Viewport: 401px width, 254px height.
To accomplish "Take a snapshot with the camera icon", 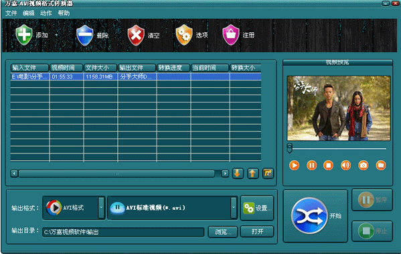I will 363,165.
